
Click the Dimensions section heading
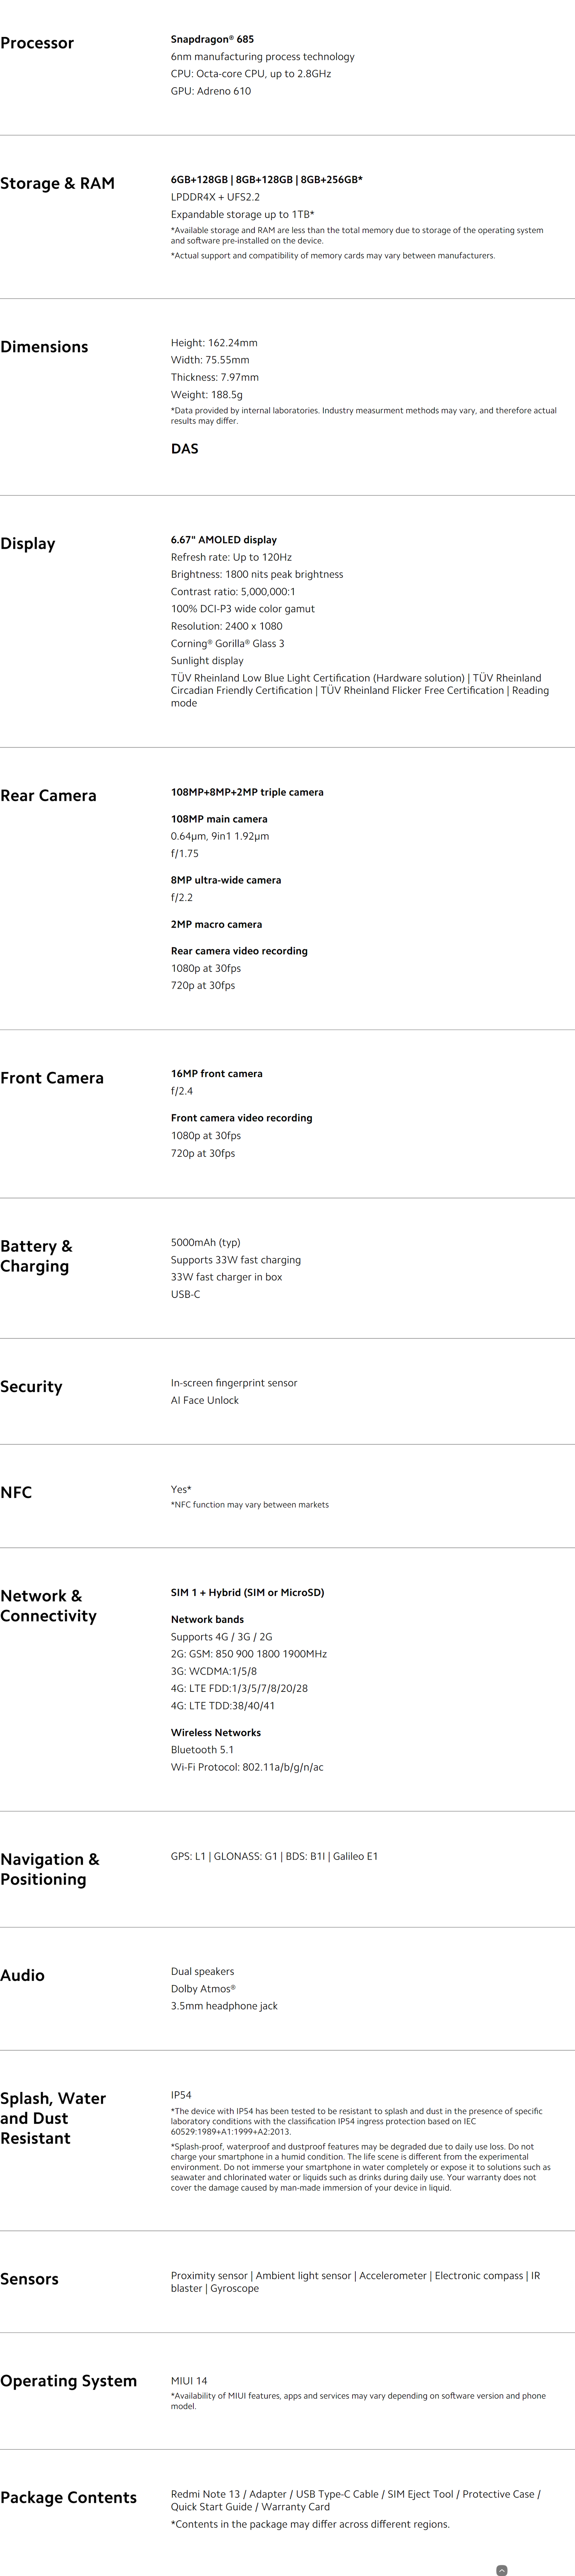44,347
